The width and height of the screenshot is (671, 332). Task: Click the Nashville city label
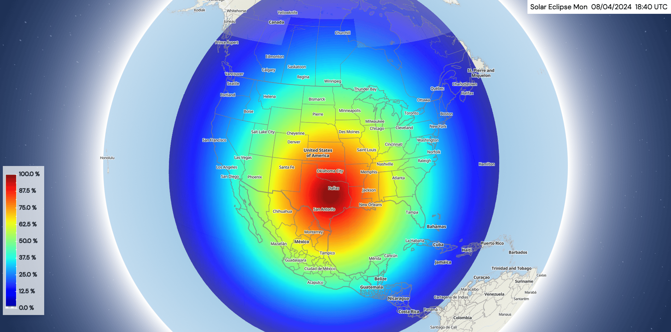(385, 164)
